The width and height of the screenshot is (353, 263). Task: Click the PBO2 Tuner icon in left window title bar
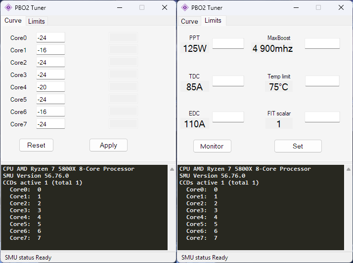8,7
